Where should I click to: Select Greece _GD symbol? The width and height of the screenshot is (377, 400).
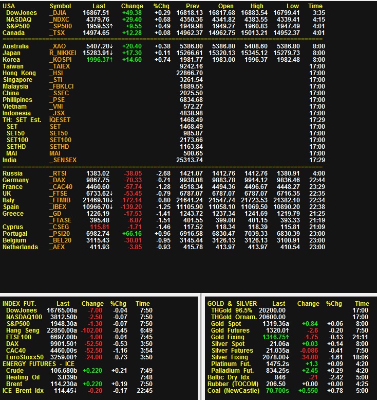pyautogui.click(x=55, y=214)
